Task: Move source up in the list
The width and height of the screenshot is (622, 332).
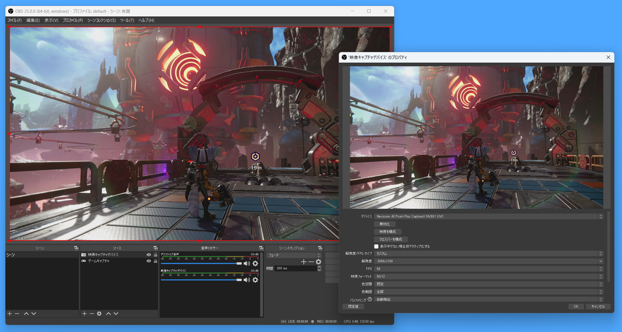Action: coord(109,314)
